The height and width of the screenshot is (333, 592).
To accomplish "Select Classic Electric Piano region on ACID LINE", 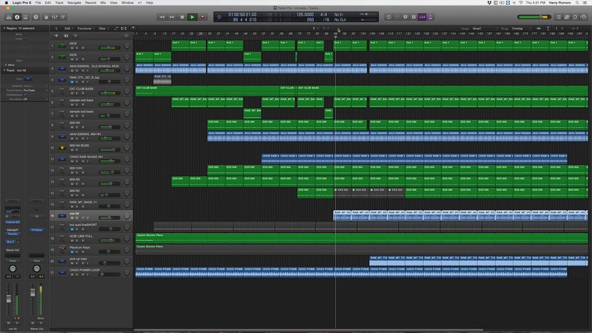I will [x=361, y=238].
